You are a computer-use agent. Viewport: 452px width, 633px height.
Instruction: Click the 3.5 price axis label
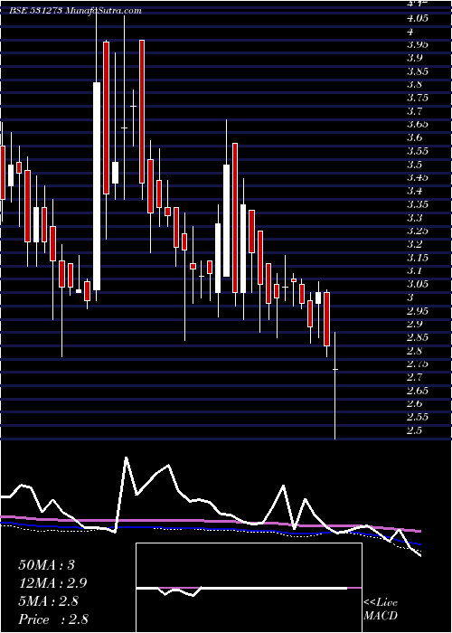[414, 165]
